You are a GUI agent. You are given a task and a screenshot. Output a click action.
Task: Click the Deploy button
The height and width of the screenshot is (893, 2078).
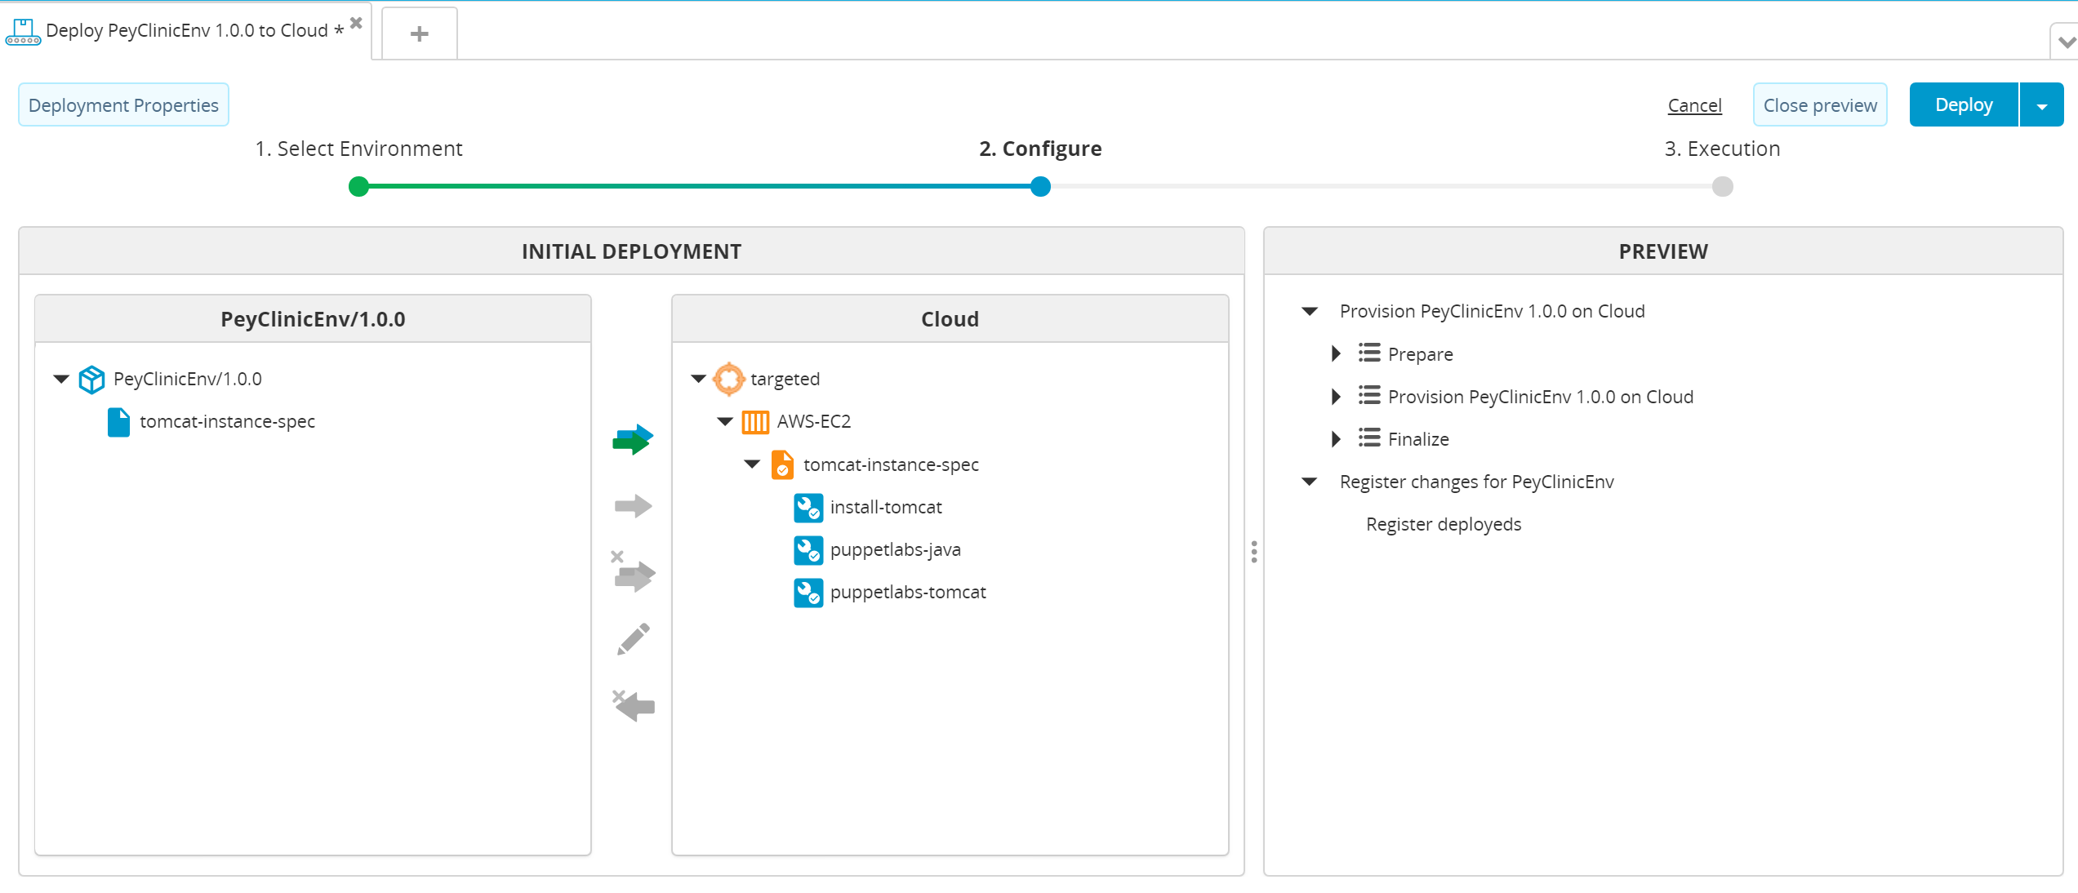coord(1964,105)
